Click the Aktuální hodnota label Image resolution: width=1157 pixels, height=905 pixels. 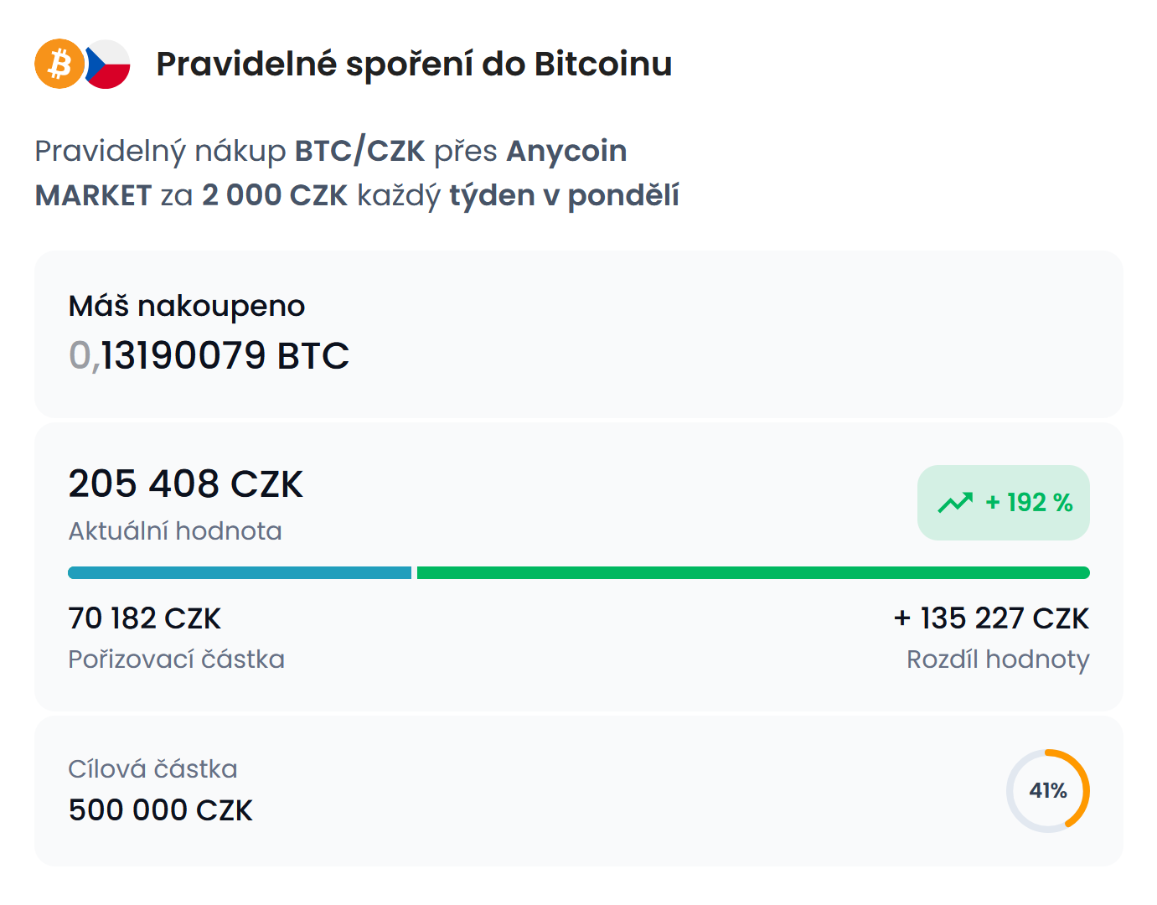tap(175, 531)
